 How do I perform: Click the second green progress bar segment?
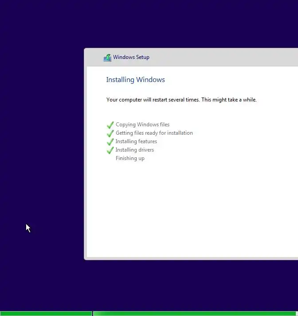click(x=196, y=314)
